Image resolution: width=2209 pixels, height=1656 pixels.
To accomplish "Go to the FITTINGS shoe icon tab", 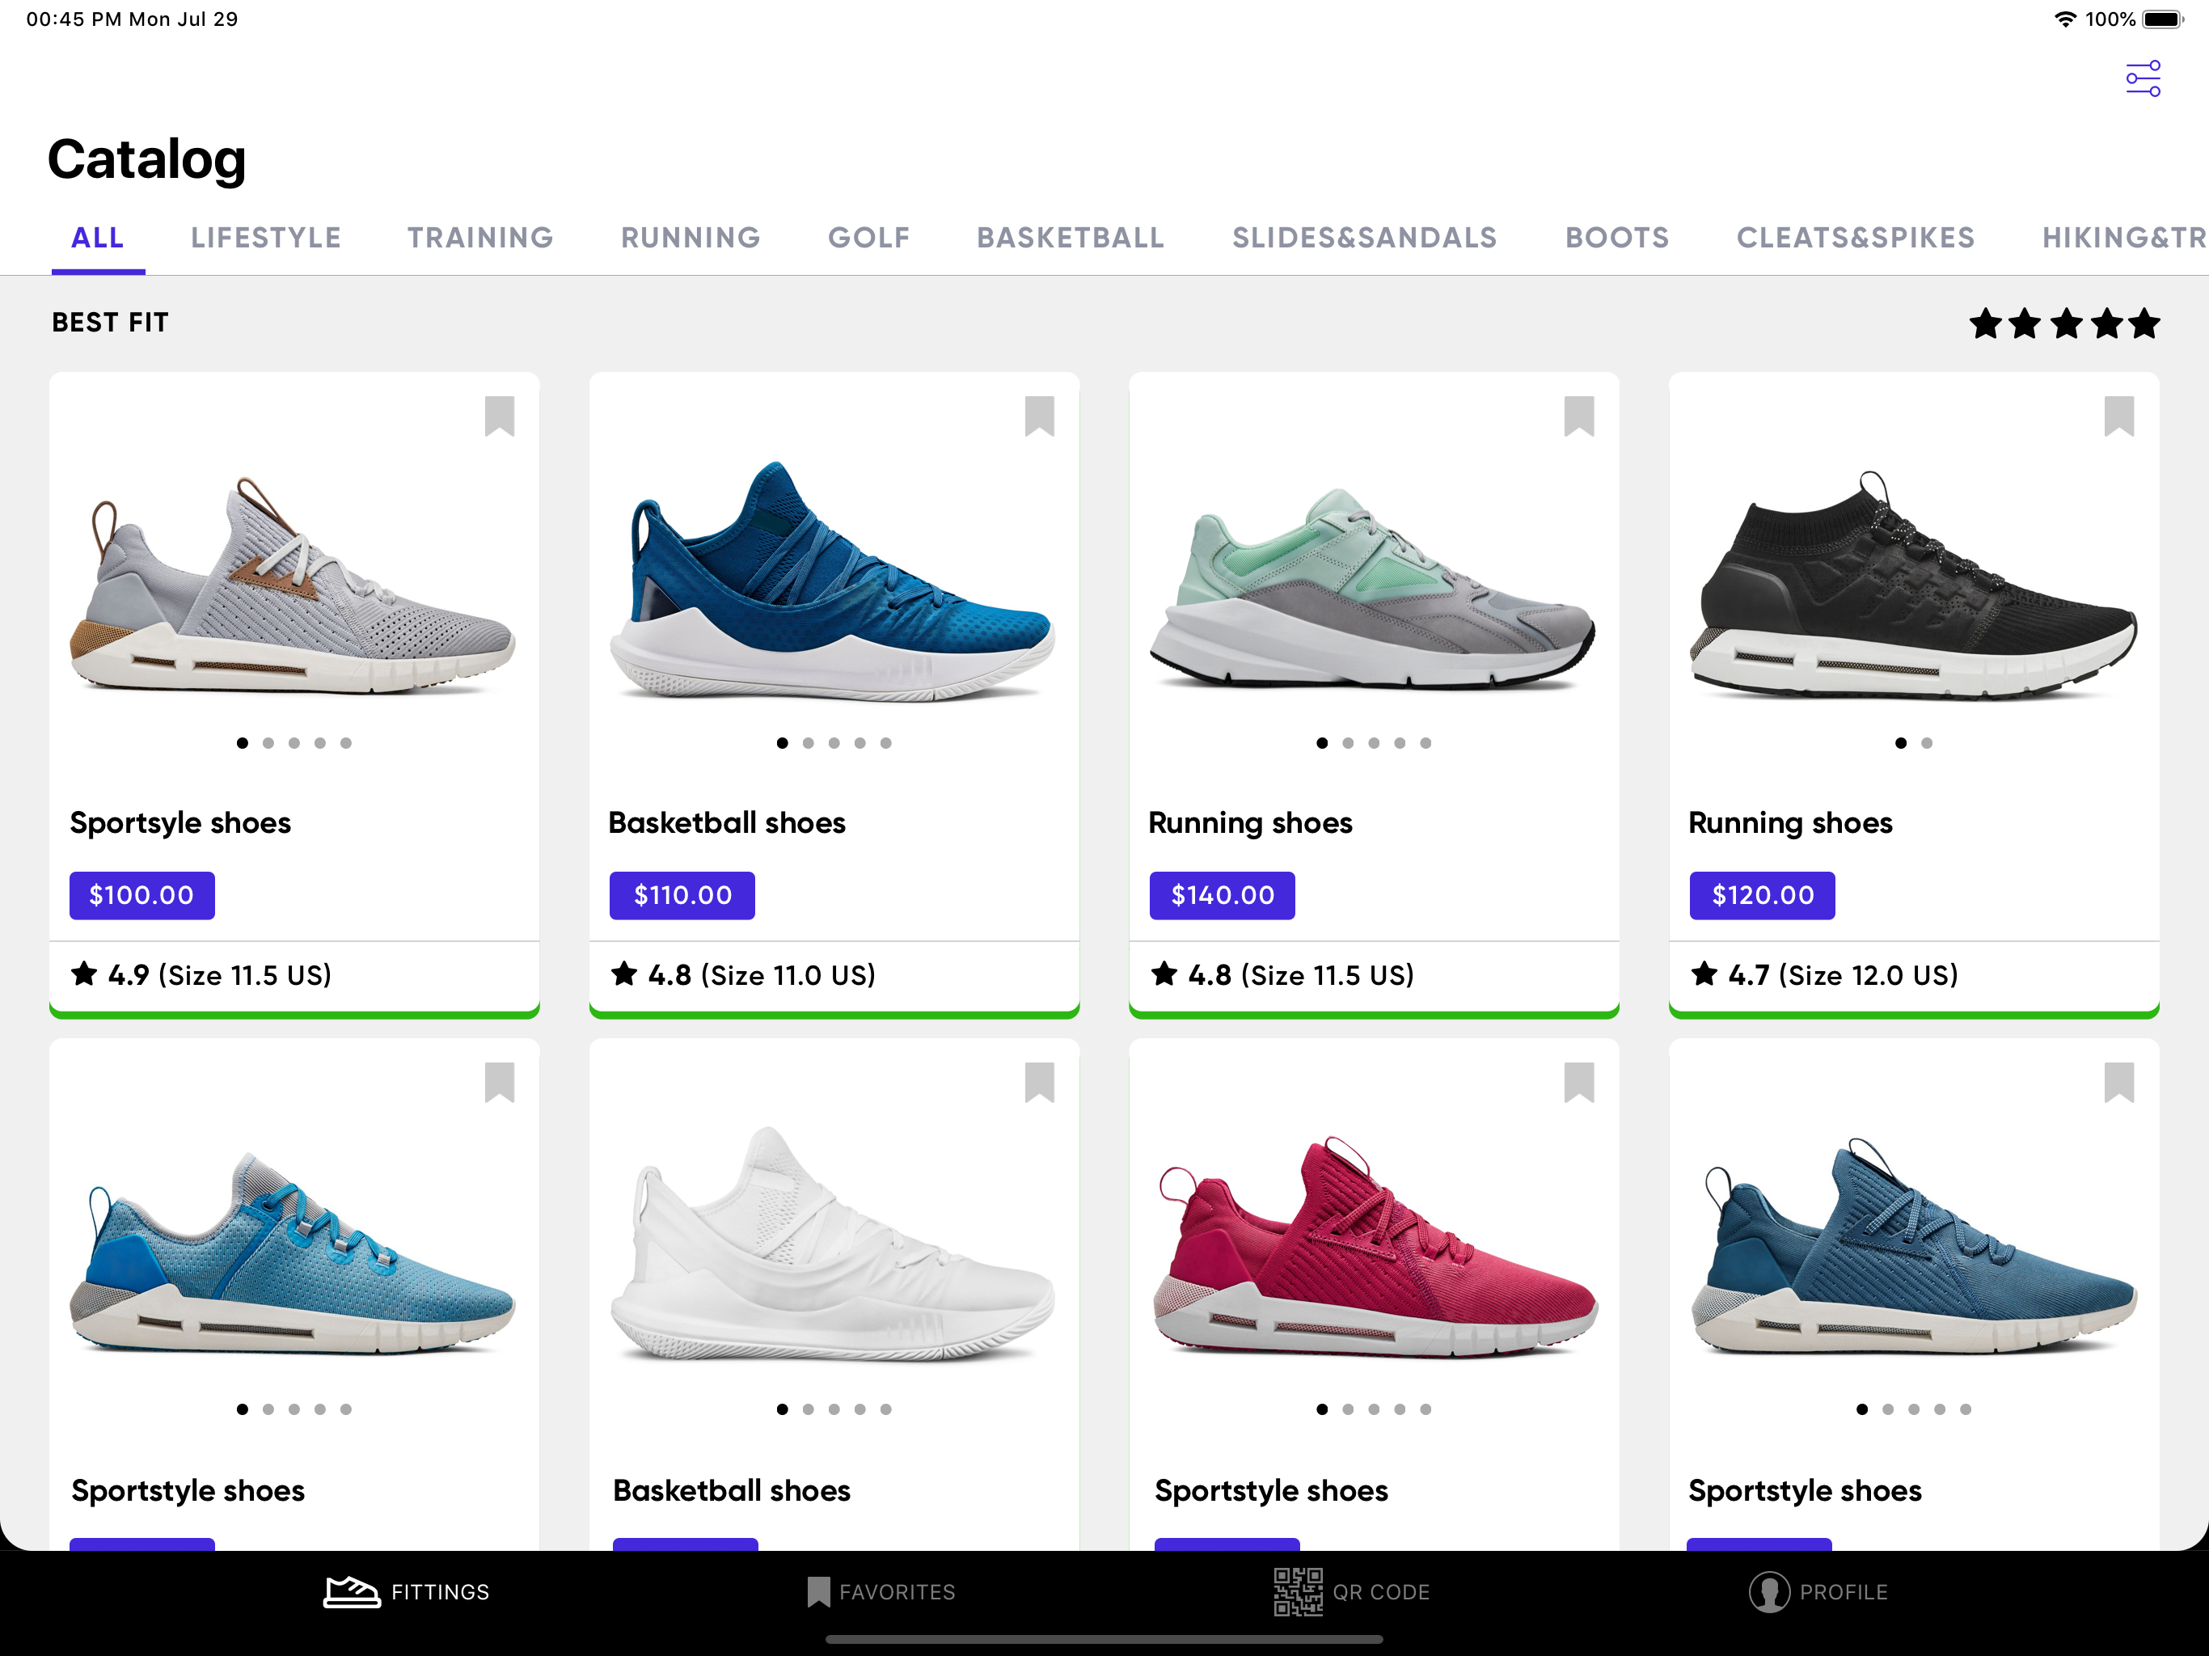I will (x=407, y=1592).
